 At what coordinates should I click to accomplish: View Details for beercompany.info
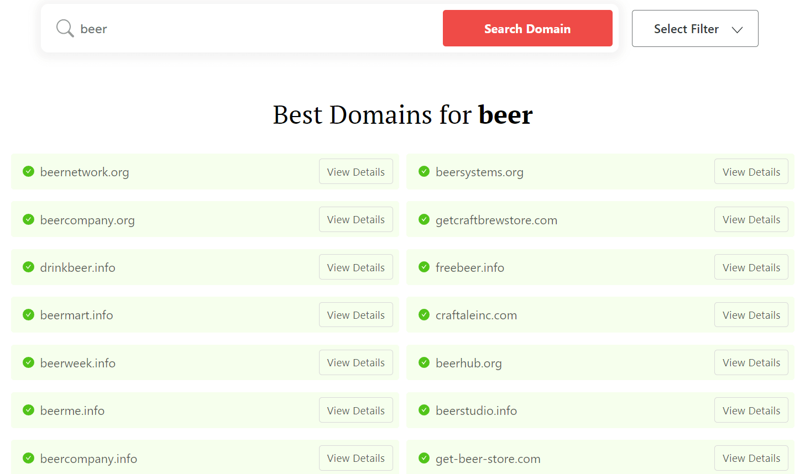[356, 458]
